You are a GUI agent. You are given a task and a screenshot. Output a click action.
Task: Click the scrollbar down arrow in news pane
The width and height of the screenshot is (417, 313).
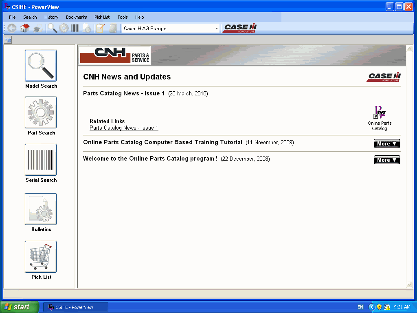tap(410, 284)
